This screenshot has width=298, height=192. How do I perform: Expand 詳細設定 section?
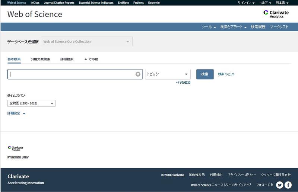(x=16, y=113)
